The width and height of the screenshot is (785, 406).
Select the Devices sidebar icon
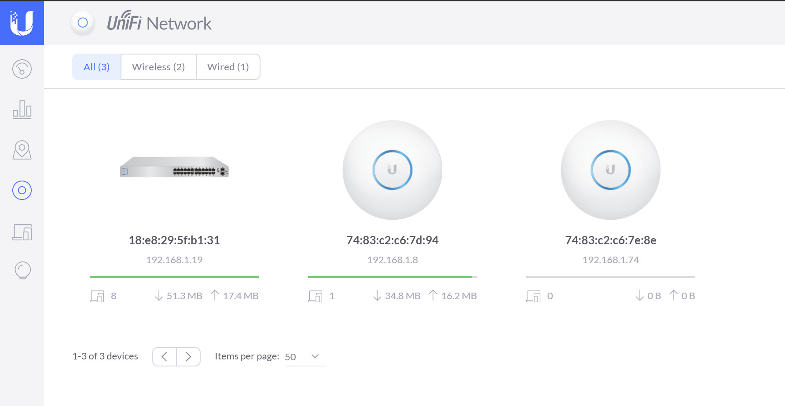point(22,190)
